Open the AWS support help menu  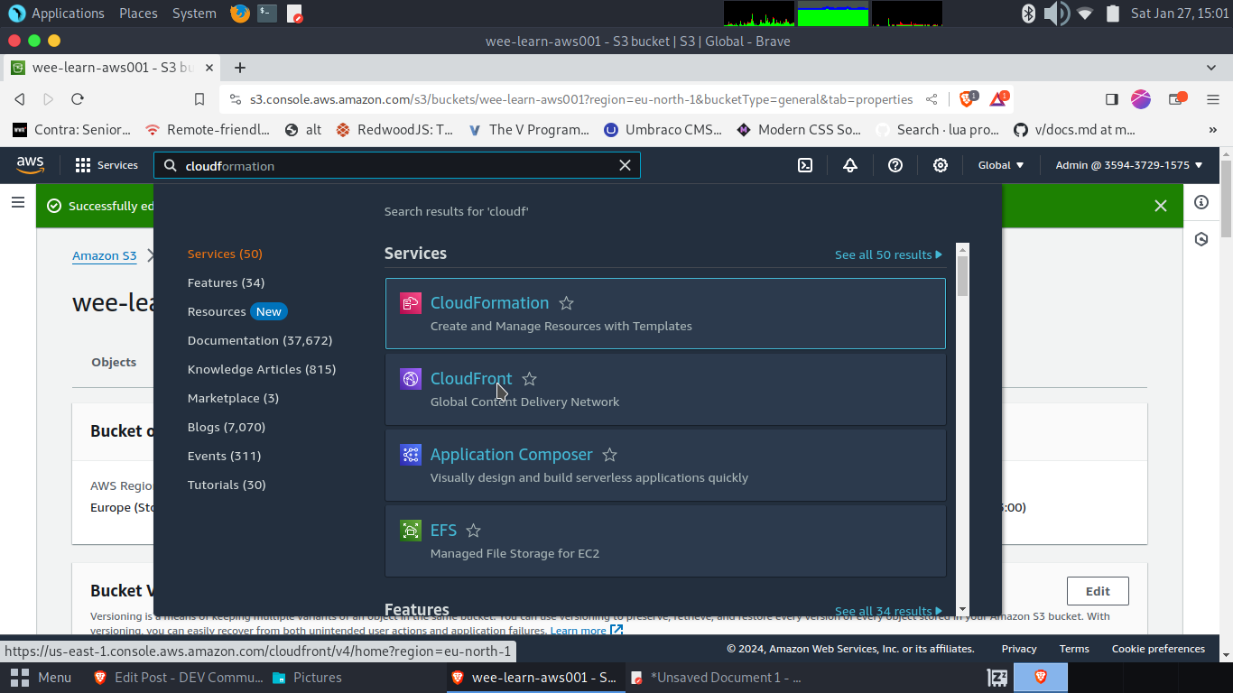(x=895, y=165)
